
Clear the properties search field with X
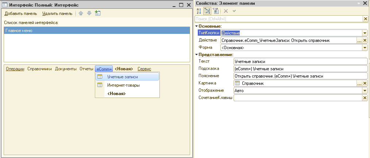(365, 19)
